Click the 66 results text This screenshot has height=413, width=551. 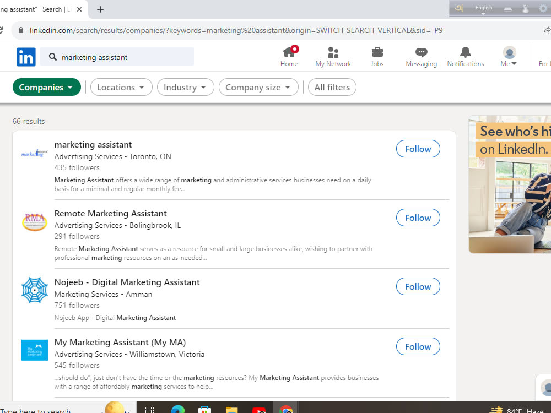(29, 122)
